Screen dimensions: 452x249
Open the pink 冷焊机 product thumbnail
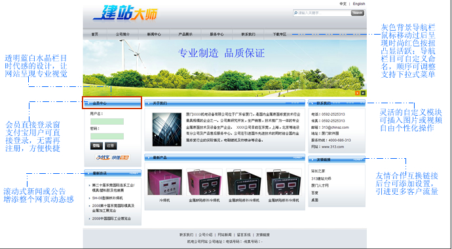(164, 182)
